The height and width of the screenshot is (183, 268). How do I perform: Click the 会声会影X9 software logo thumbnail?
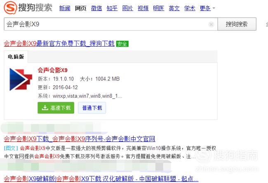[21, 79]
